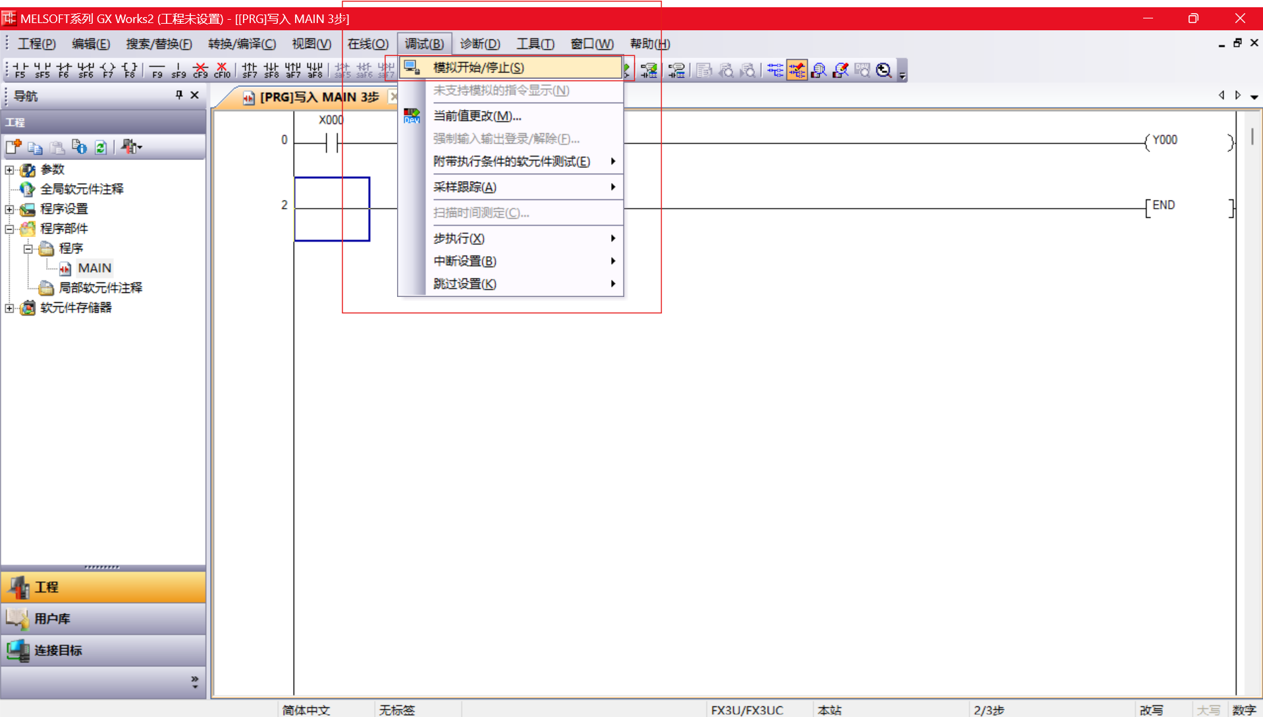Choose 模拟开始/停止(S) from debug menu
1263x717 pixels.
pos(510,68)
